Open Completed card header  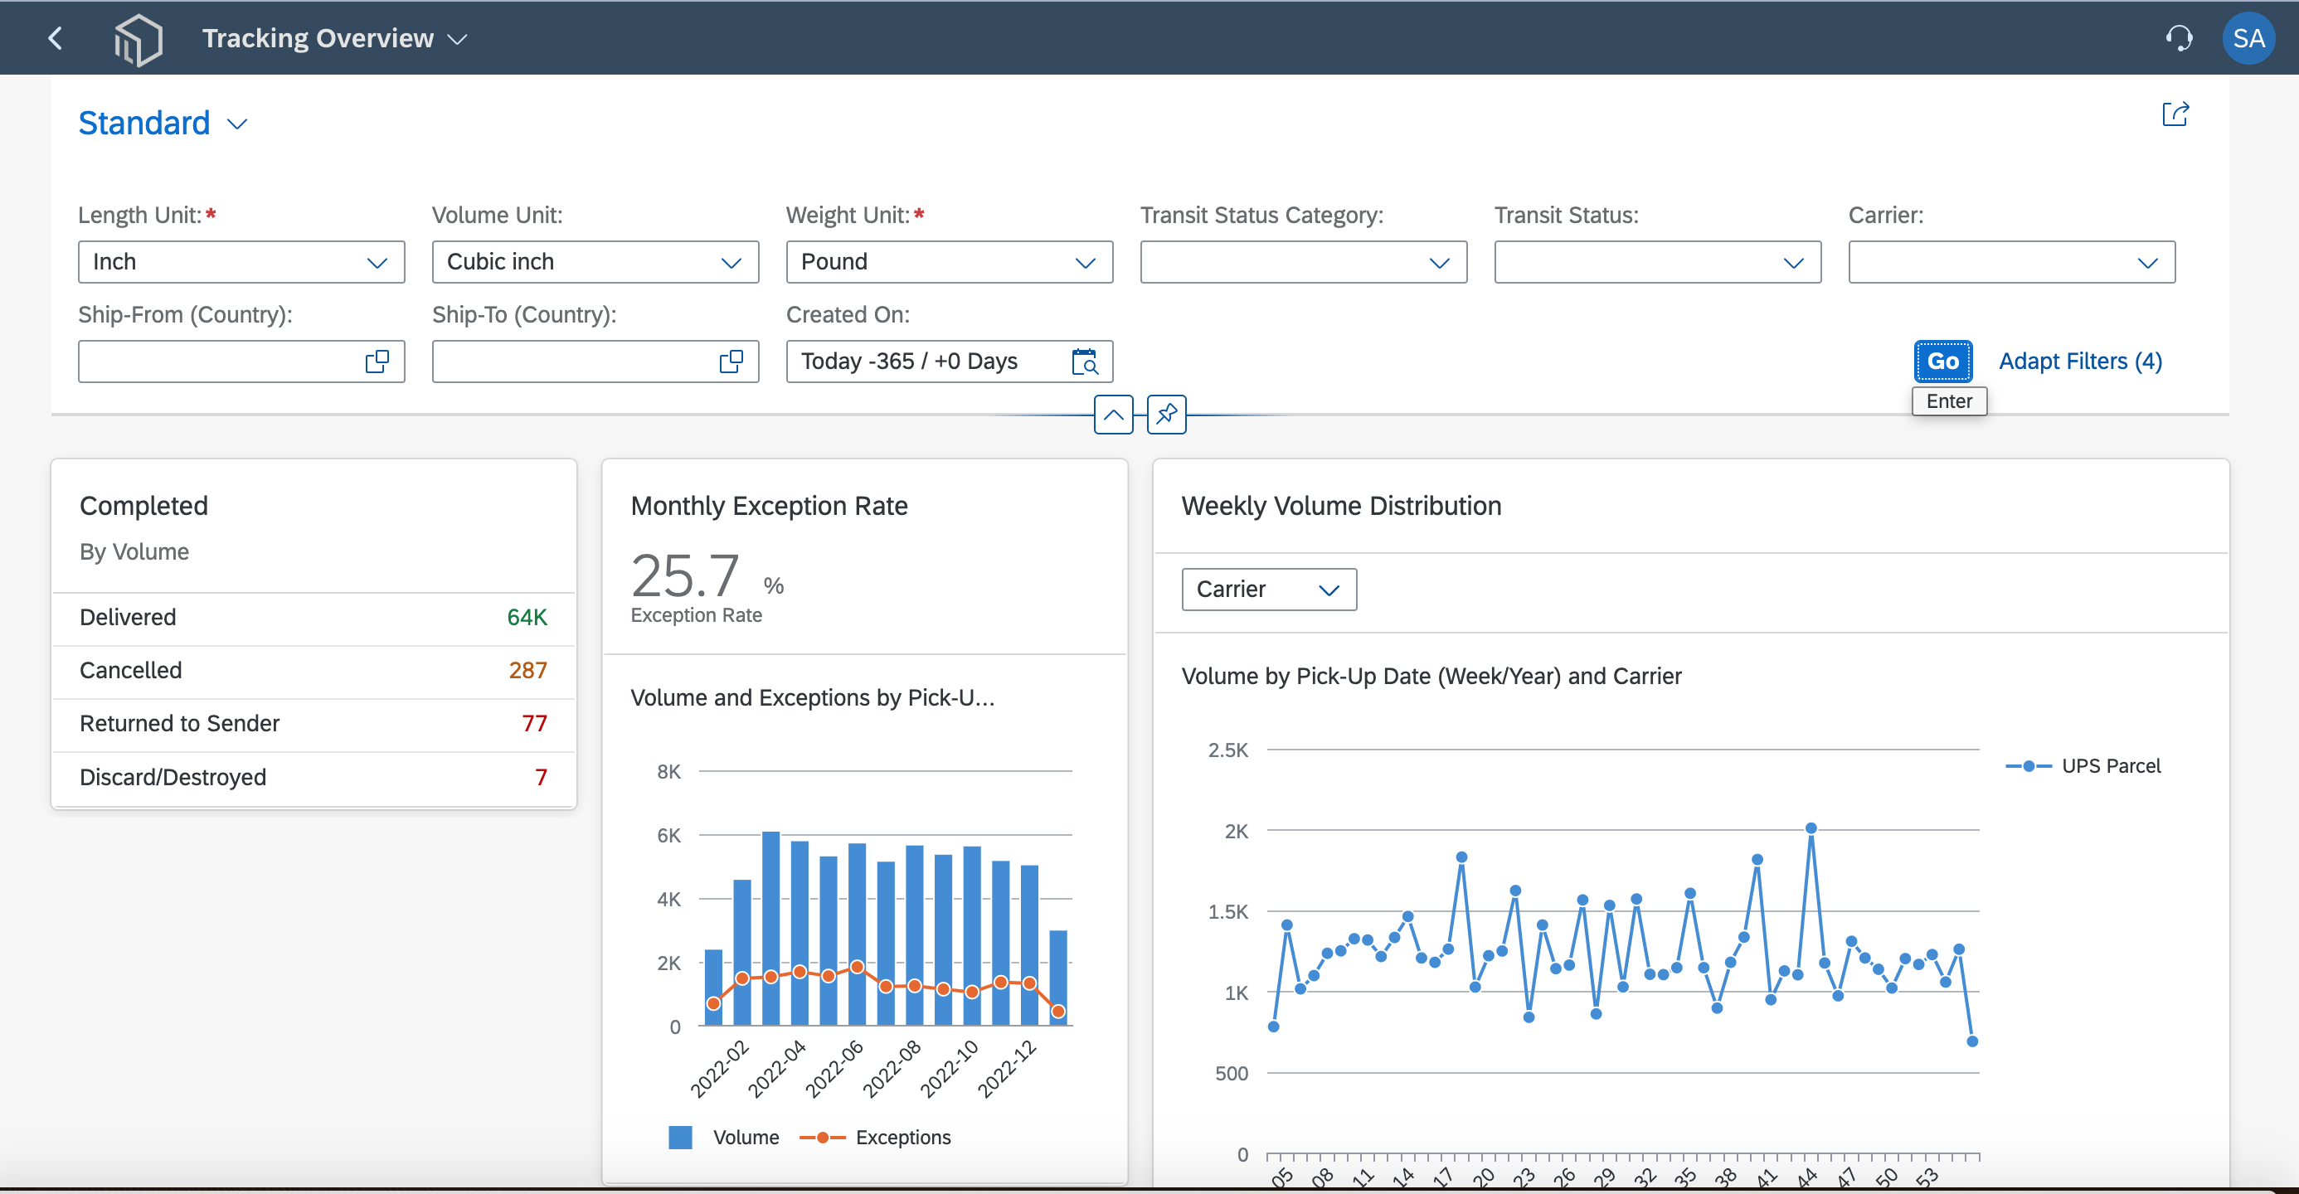[314, 527]
